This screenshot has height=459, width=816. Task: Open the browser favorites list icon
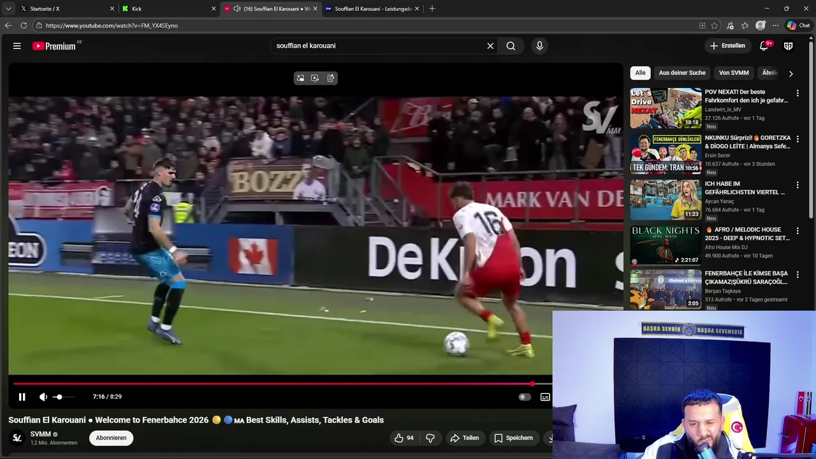(x=745, y=25)
